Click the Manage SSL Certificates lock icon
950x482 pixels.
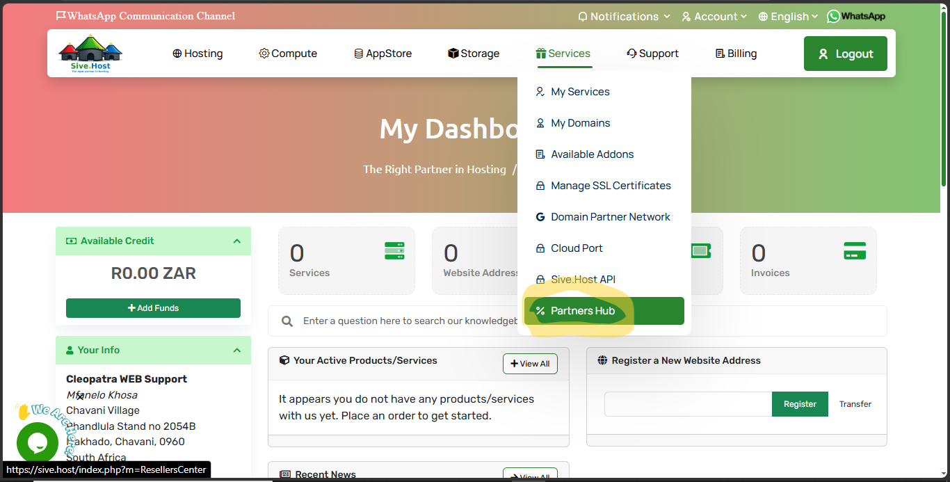[x=540, y=186]
